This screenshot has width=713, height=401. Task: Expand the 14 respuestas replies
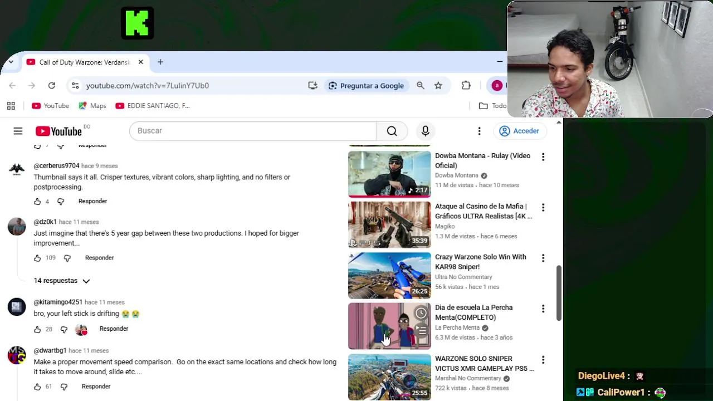pos(61,281)
